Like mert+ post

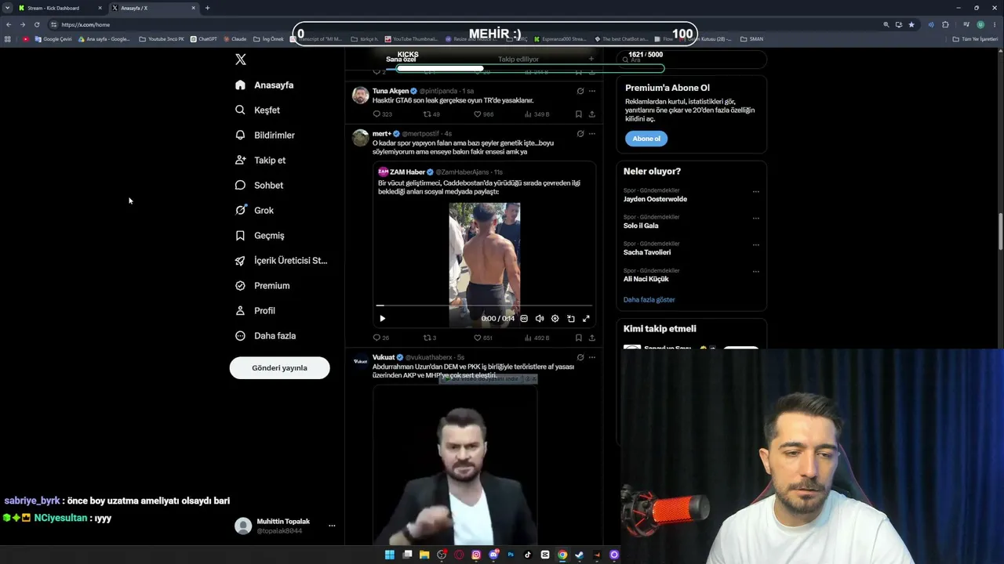(483, 338)
